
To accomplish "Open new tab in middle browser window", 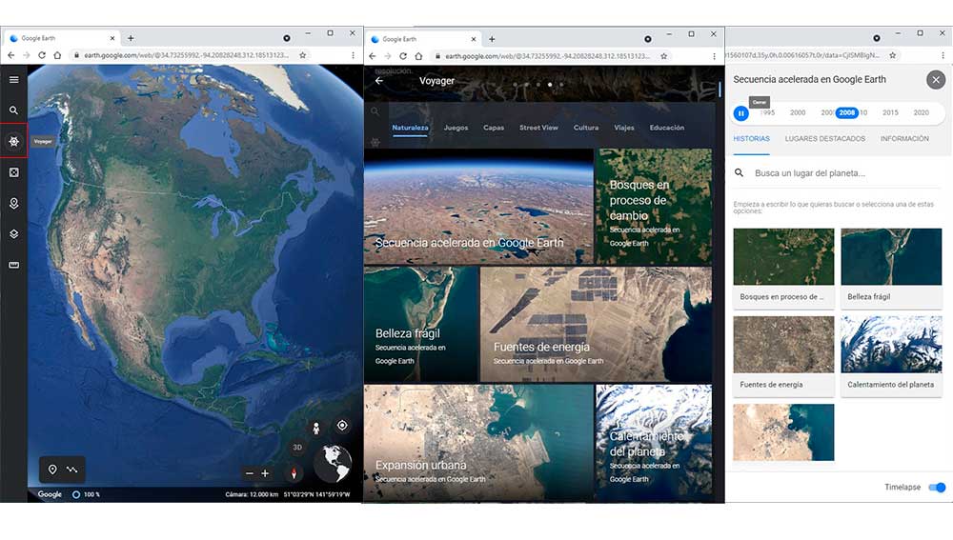I will 492,39.
